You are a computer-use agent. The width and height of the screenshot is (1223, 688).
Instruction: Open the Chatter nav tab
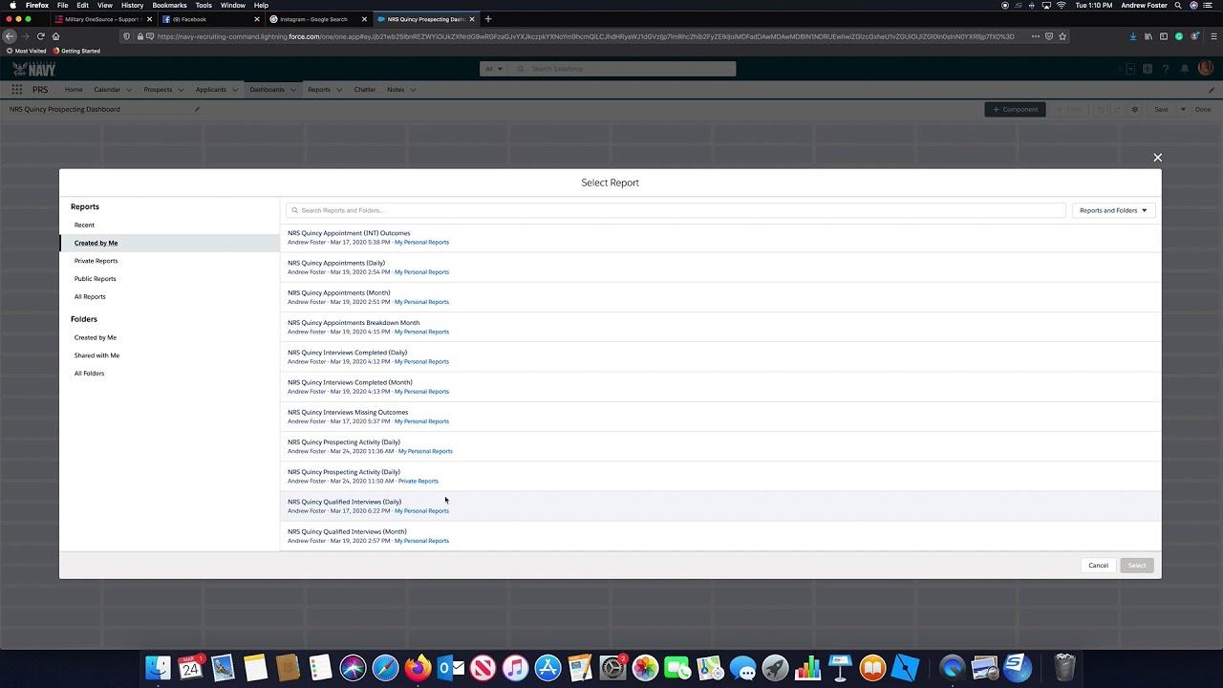pos(365,90)
